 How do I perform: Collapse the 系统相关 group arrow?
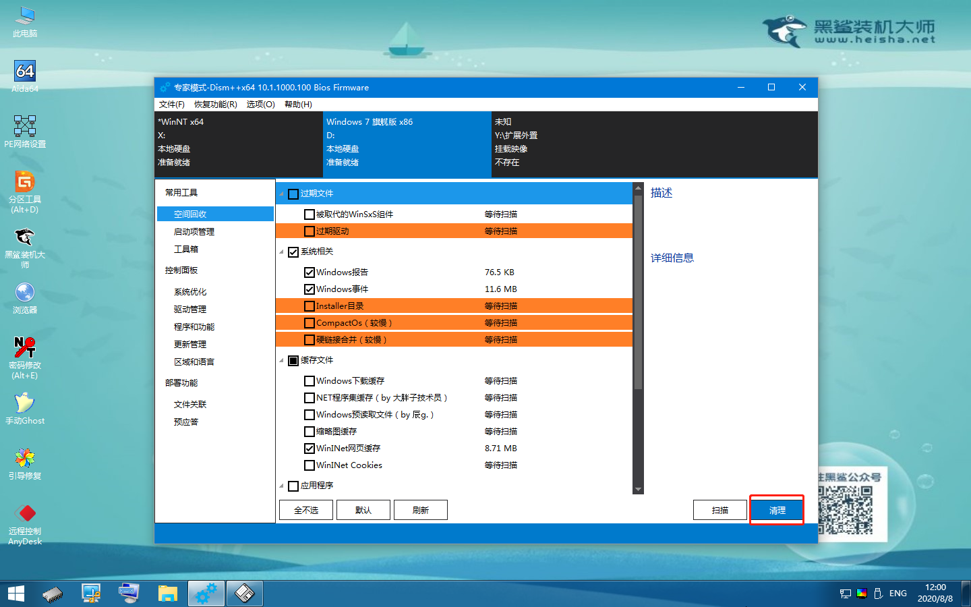click(282, 252)
